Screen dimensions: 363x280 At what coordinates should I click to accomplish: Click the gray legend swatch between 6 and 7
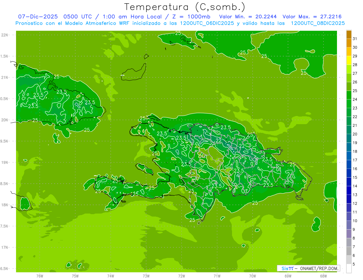(349, 251)
